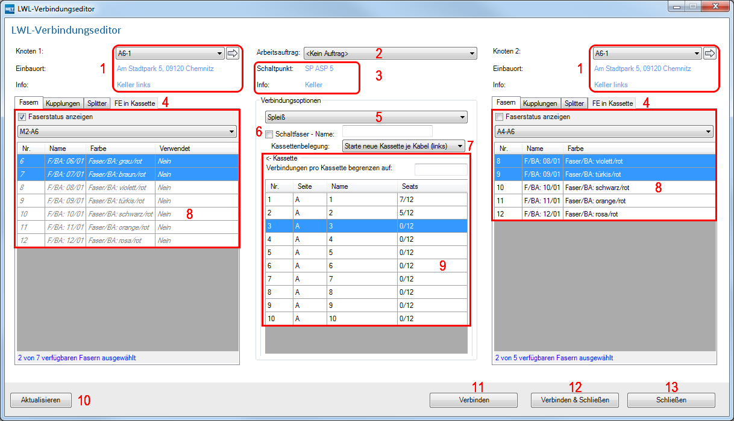Click the app icon in the title bar
Image resolution: width=734 pixels, height=421 pixels.
tap(9, 9)
